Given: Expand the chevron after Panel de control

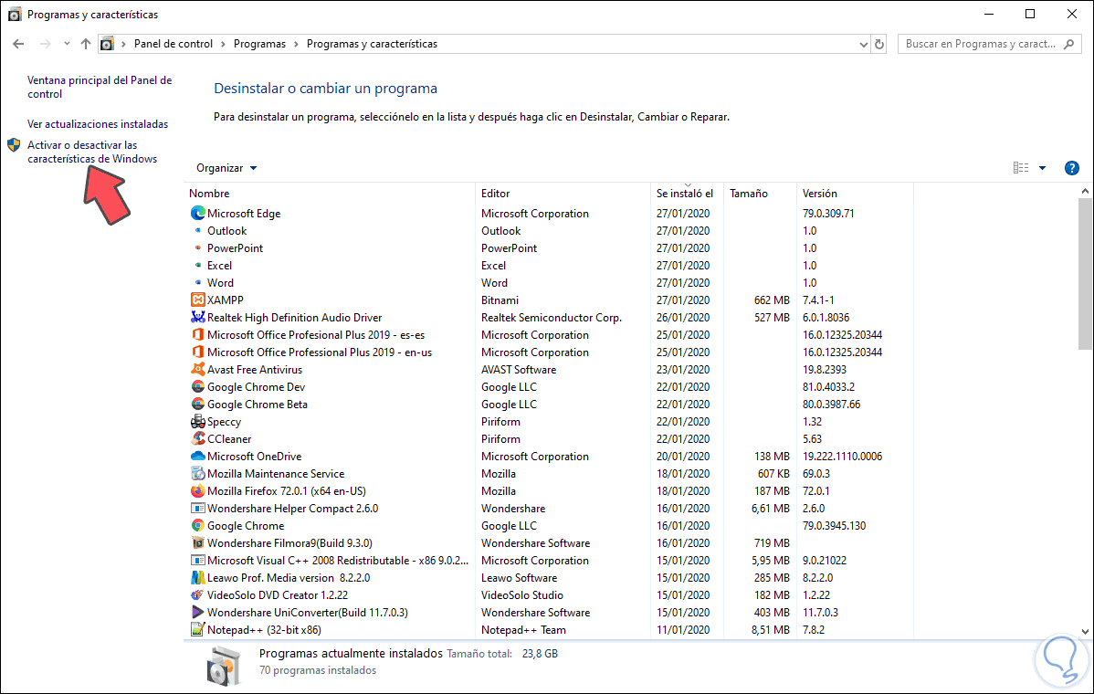Looking at the screenshot, I should coord(223,44).
